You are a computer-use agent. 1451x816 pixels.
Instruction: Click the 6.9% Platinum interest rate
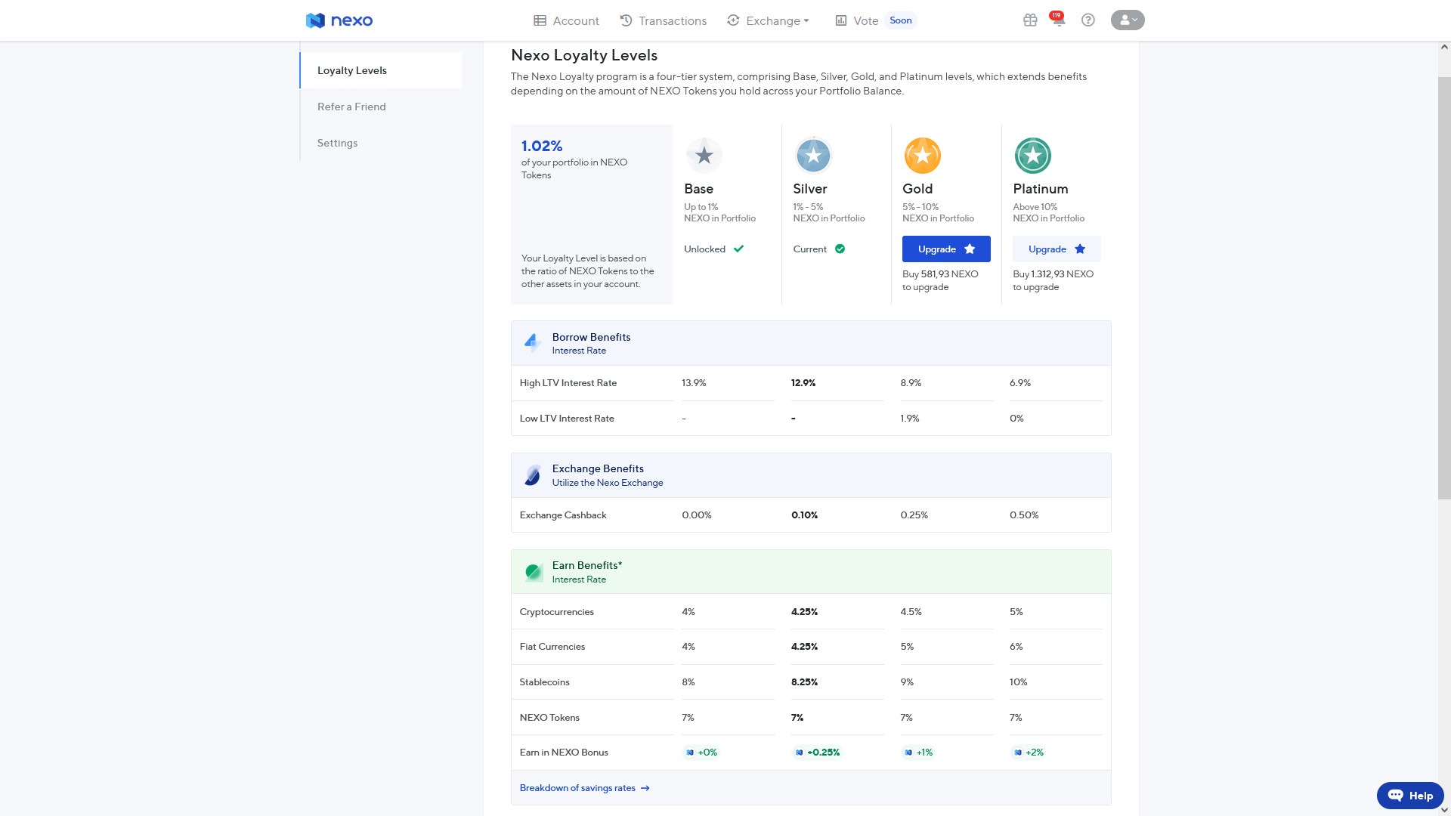click(1020, 383)
